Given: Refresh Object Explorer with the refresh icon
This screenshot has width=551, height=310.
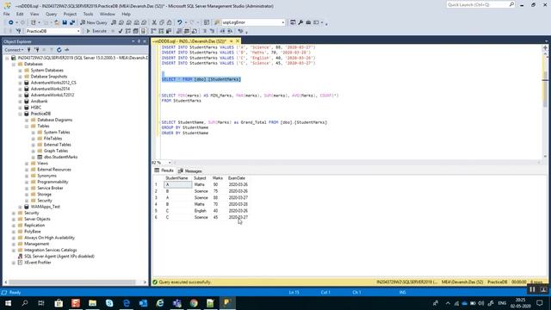Looking at the screenshot, I should (x=59, y=50).
